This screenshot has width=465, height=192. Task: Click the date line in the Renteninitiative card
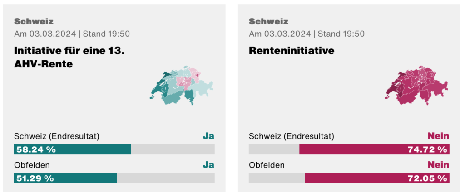click(x=307, y=34)
